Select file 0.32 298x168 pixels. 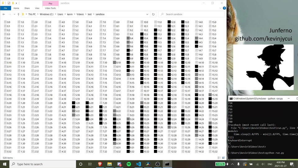[x=7, y=152]
